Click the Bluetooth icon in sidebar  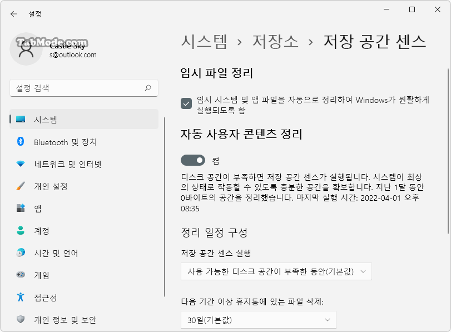(x=21, y=142)
